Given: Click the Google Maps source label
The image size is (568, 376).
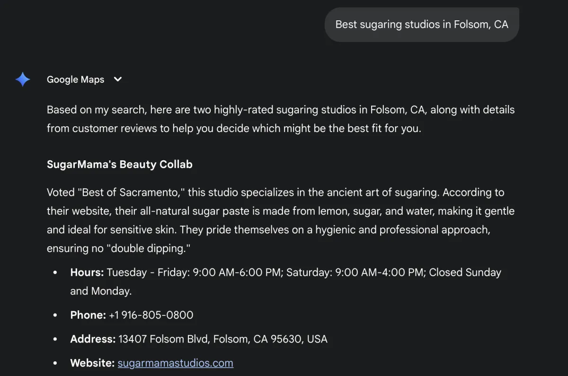Looking at the screenshot, I should 75,79.
